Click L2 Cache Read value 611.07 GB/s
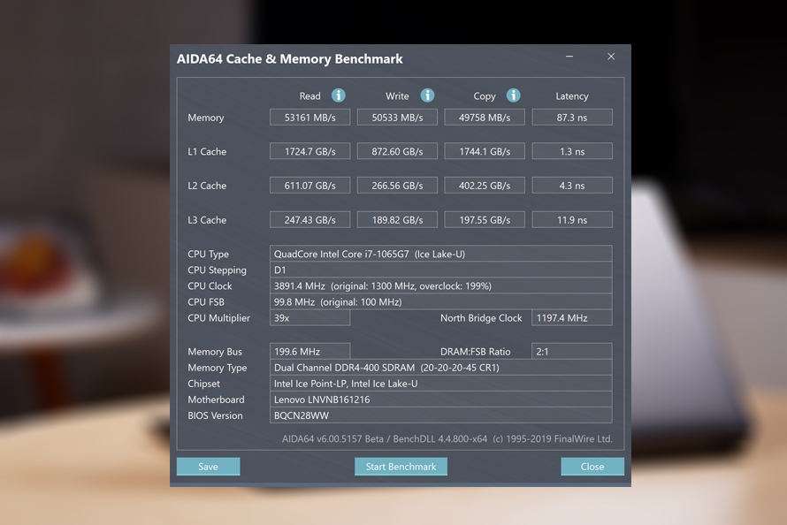787x525 pixels. coord(309,186)
